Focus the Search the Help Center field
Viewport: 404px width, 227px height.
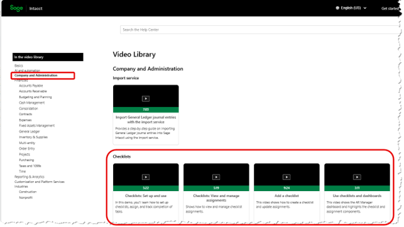(x=260, y=30)
